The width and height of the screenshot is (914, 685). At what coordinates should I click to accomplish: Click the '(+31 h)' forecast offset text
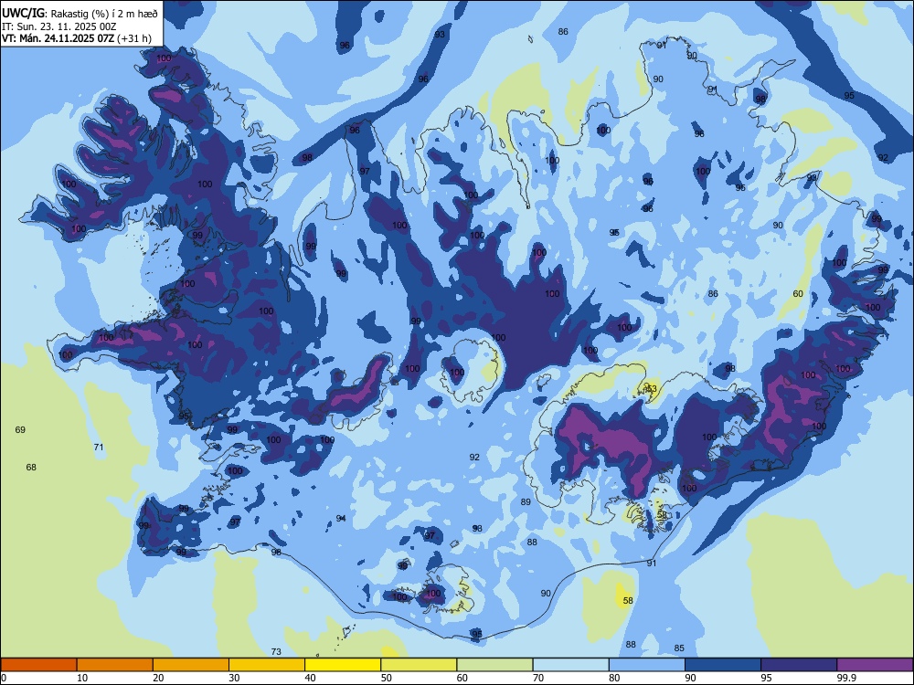134,38
